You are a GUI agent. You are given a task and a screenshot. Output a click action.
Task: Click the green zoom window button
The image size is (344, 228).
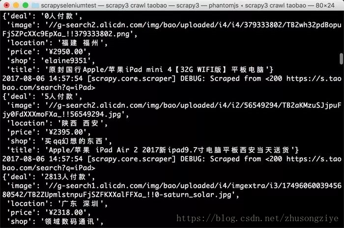(x=26, y=5)
